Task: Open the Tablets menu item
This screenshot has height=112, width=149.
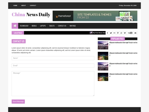Action: click(x=52, y=26)
